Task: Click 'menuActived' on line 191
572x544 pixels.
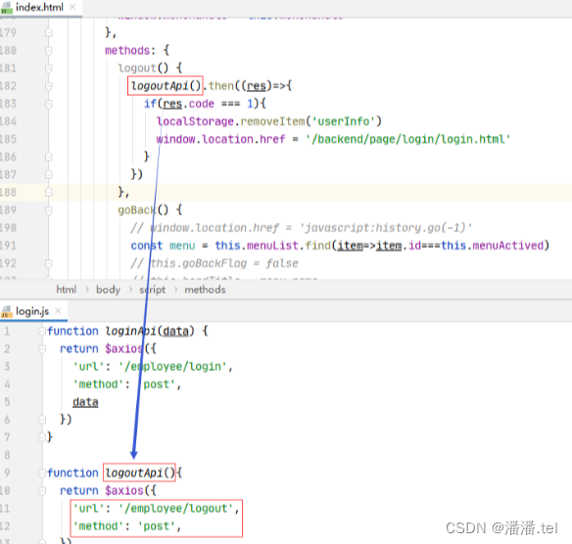Action: tap(507, 246)
